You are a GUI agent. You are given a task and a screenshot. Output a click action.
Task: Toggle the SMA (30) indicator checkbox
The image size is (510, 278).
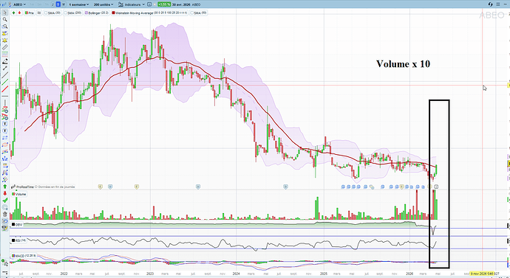point(46,13)
